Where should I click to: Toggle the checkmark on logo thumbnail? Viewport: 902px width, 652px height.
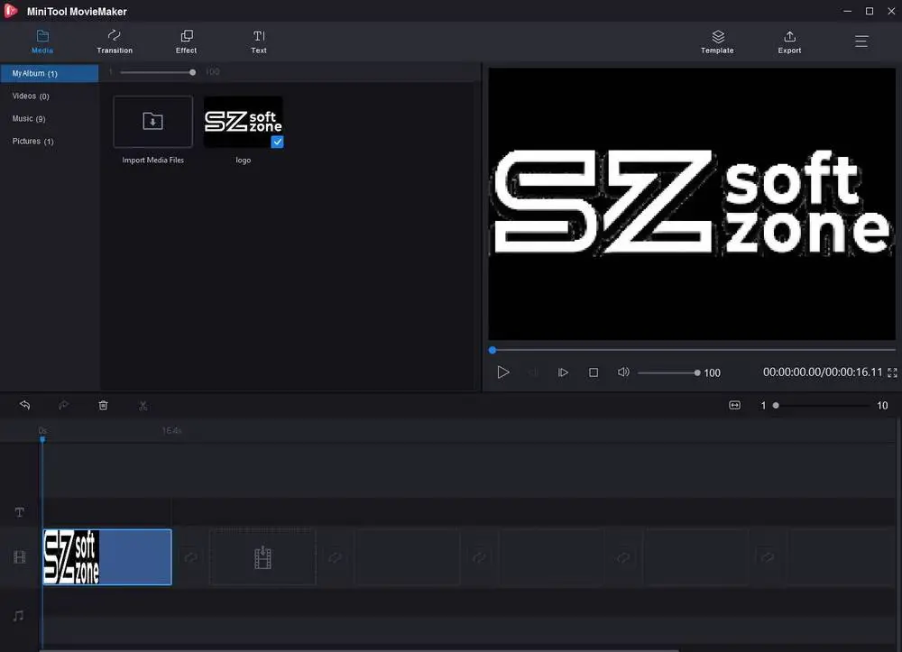click(277, 142)
